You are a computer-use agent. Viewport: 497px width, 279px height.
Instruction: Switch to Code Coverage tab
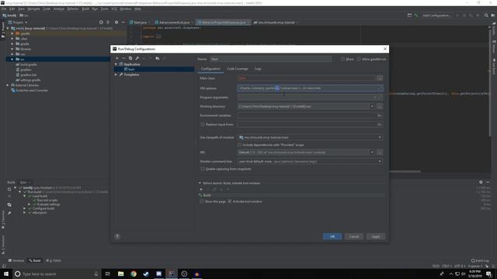pos(237,69)
